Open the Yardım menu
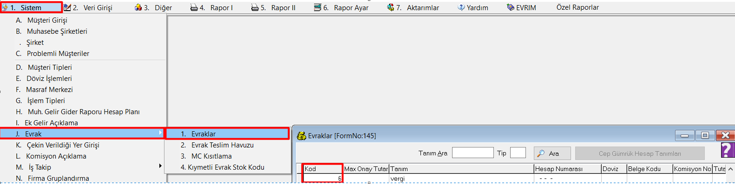This screenshot has height=184, width=735. (473, 7)
